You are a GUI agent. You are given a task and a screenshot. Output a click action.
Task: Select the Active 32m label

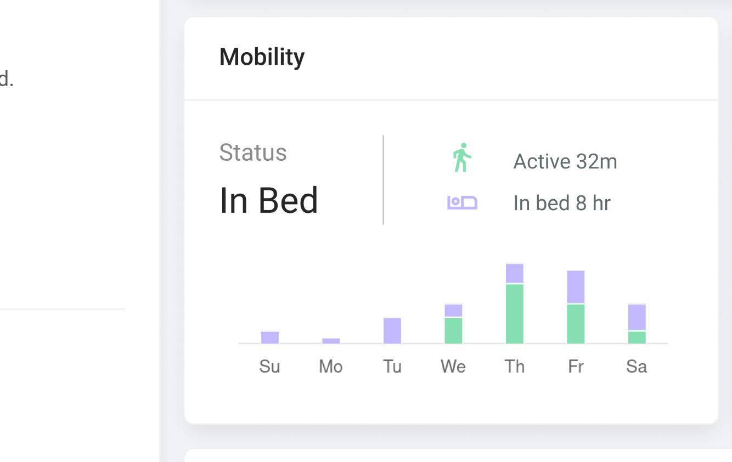pos(565,161)
